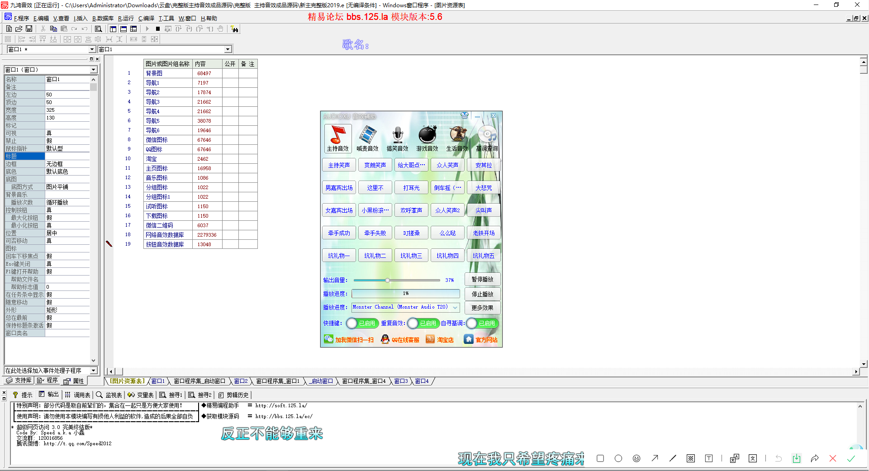Toggle the 快捷键 enabled switch

[361, 323]
